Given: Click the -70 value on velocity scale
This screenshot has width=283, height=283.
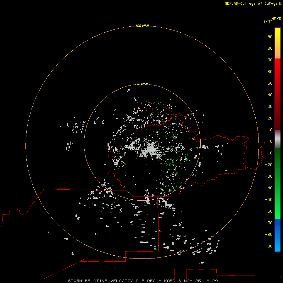Looking at the screenshot, I should pyautogui.click(x=269, y=223).
